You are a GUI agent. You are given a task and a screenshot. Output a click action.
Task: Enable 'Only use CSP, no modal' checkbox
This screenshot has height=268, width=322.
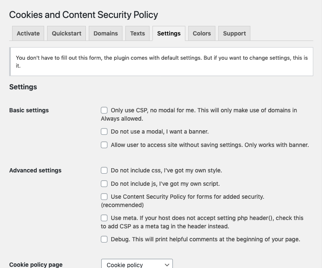click(104, 110)
